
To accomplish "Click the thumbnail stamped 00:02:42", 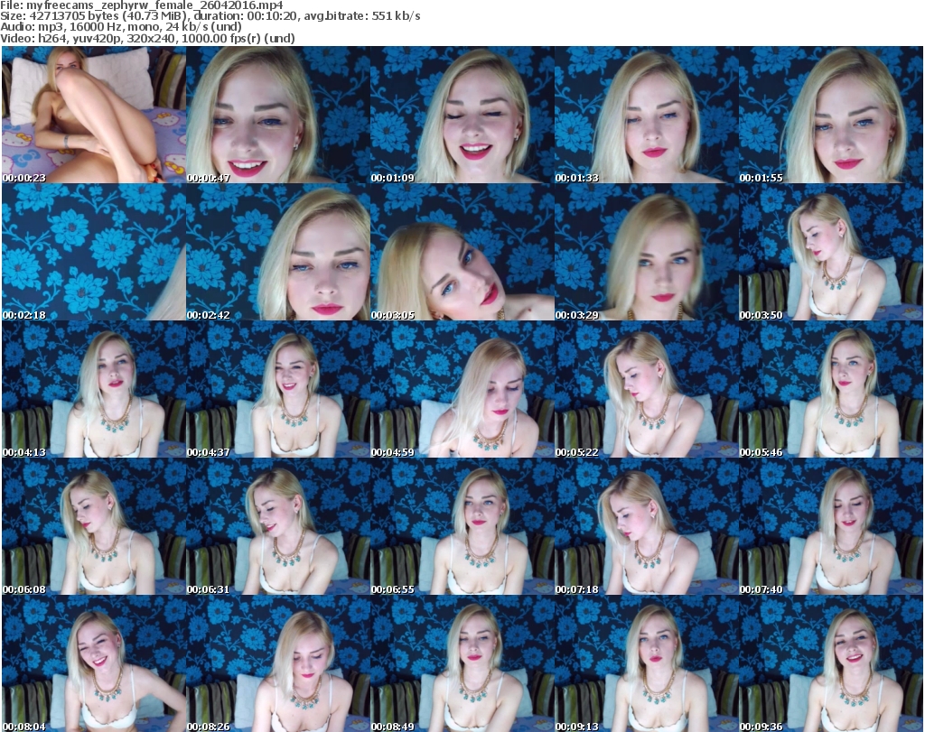I will (278, 252).
